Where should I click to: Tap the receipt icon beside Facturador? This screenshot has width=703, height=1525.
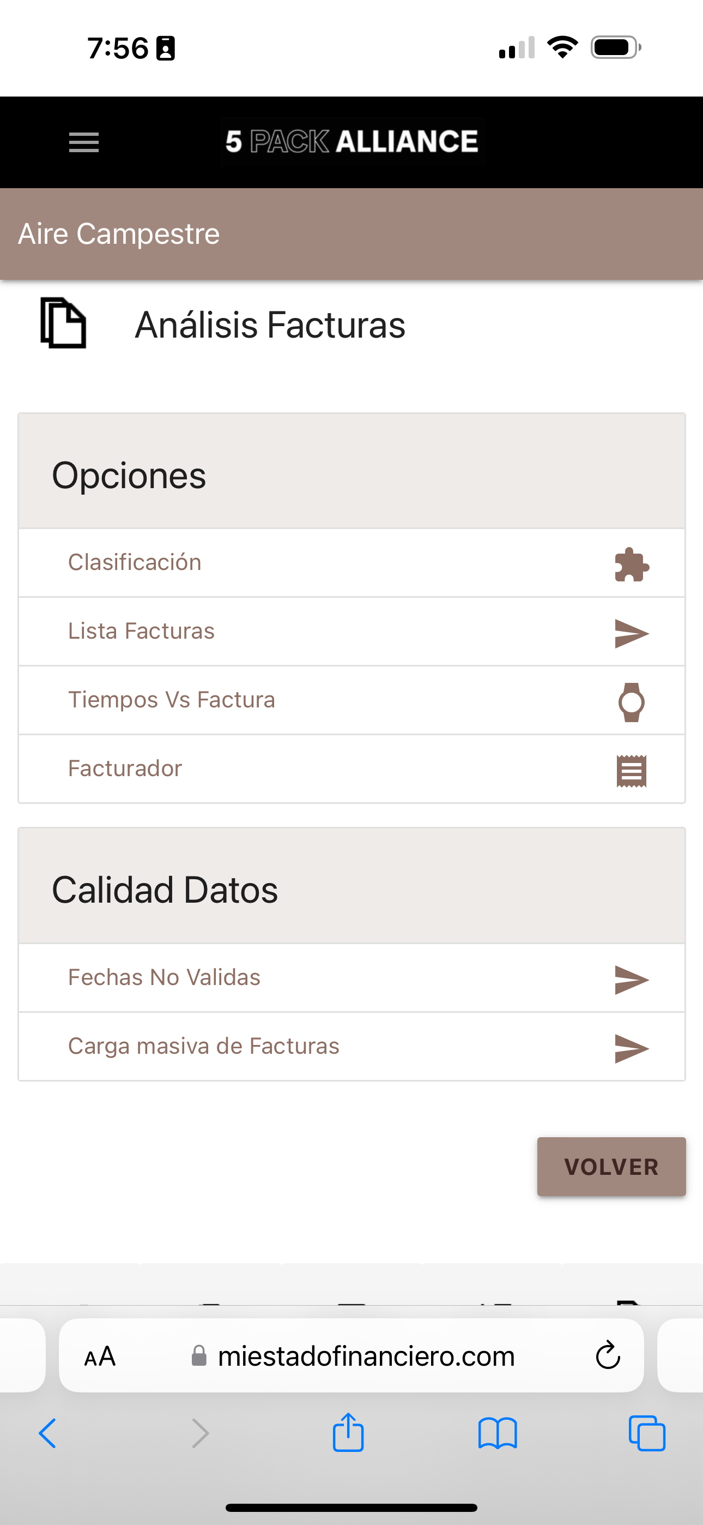(x=632, y=771)
